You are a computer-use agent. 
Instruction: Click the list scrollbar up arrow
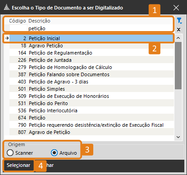click(178, 38)
